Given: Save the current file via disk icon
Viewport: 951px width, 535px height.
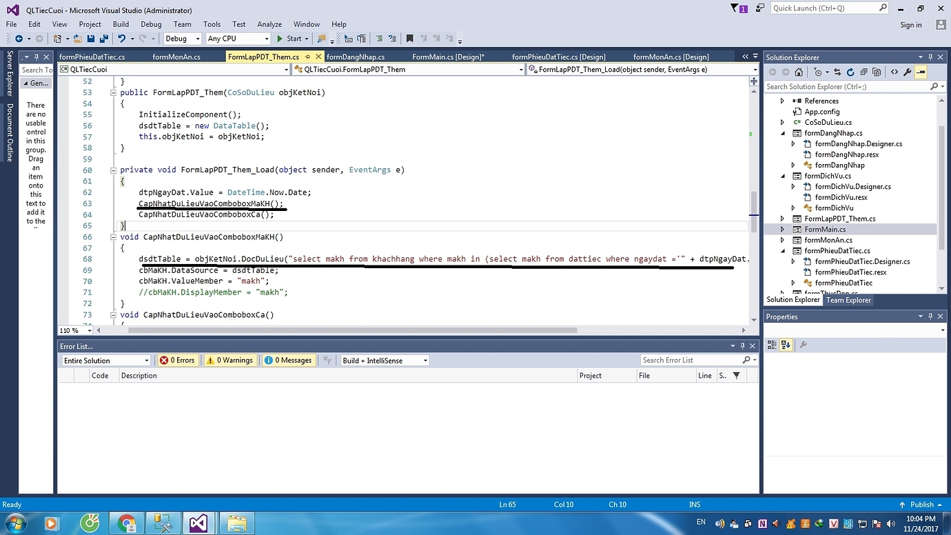Looking at the screenshot, I should point(92,38).
